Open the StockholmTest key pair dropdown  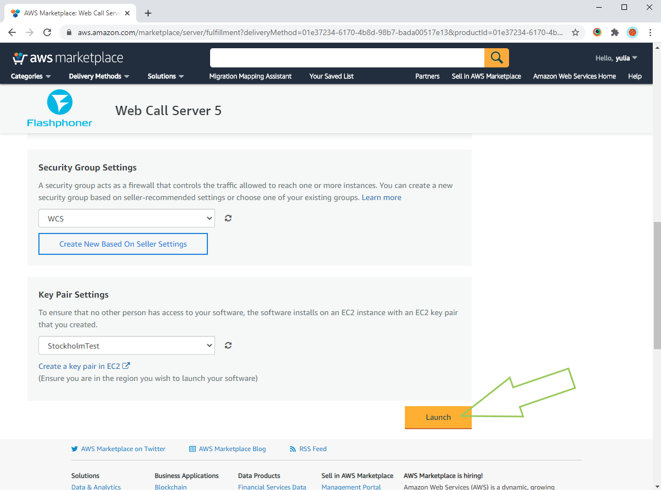click(126, 345)
